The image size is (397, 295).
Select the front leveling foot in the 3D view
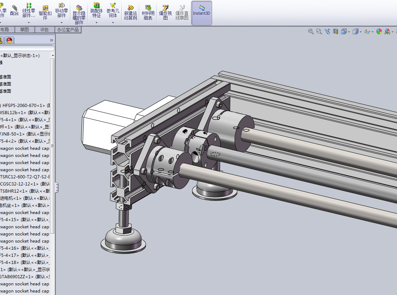point(123,238)
